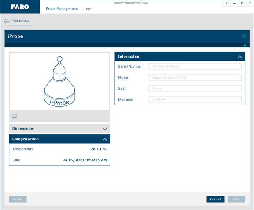Viewport: 254px width, 210px height.
Task: Click the green status dot indicator
Action: click(245, 45)
